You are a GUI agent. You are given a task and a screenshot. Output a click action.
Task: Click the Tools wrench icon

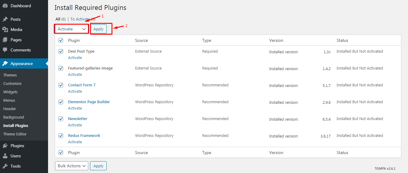[x=5, y=166]
